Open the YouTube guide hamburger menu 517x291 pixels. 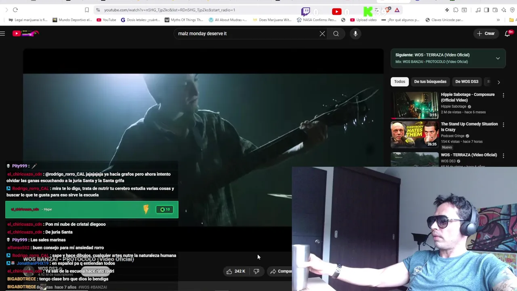pyautogui.click(x=2, y=34)
